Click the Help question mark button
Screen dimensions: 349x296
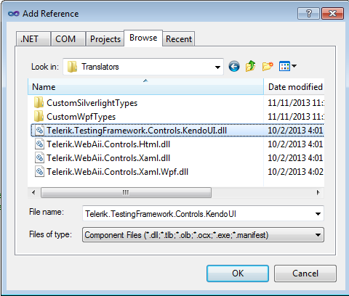pyautogui.click(x=308, y=13)
